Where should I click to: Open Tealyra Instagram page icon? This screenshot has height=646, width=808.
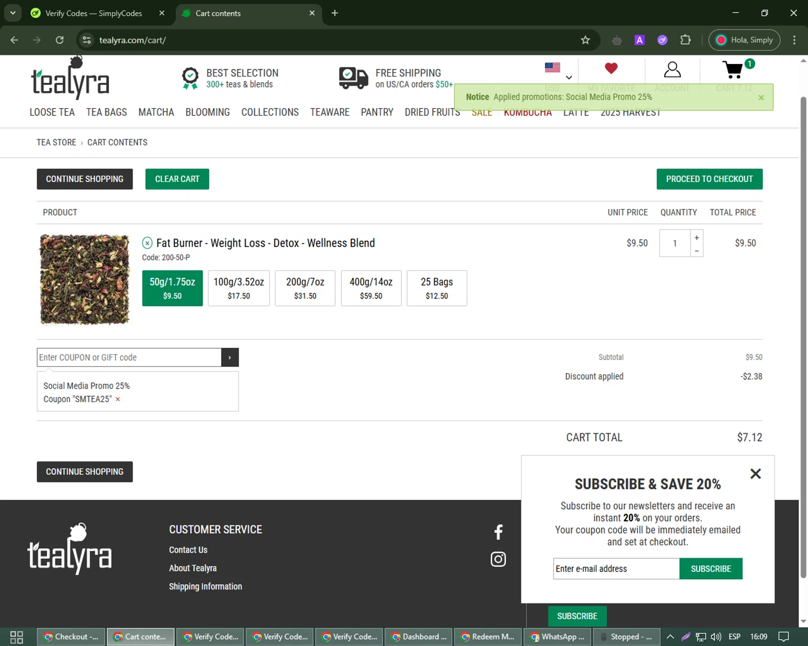click(498, 559)
